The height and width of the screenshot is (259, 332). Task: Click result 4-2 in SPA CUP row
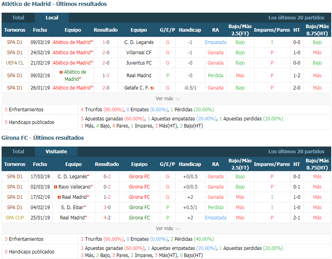click(107, 218)
